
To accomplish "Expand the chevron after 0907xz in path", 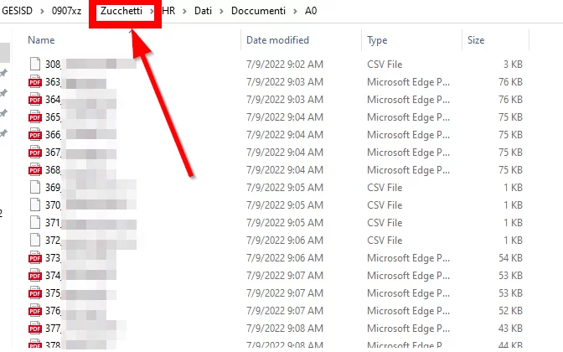I will [x=92, y=10].
